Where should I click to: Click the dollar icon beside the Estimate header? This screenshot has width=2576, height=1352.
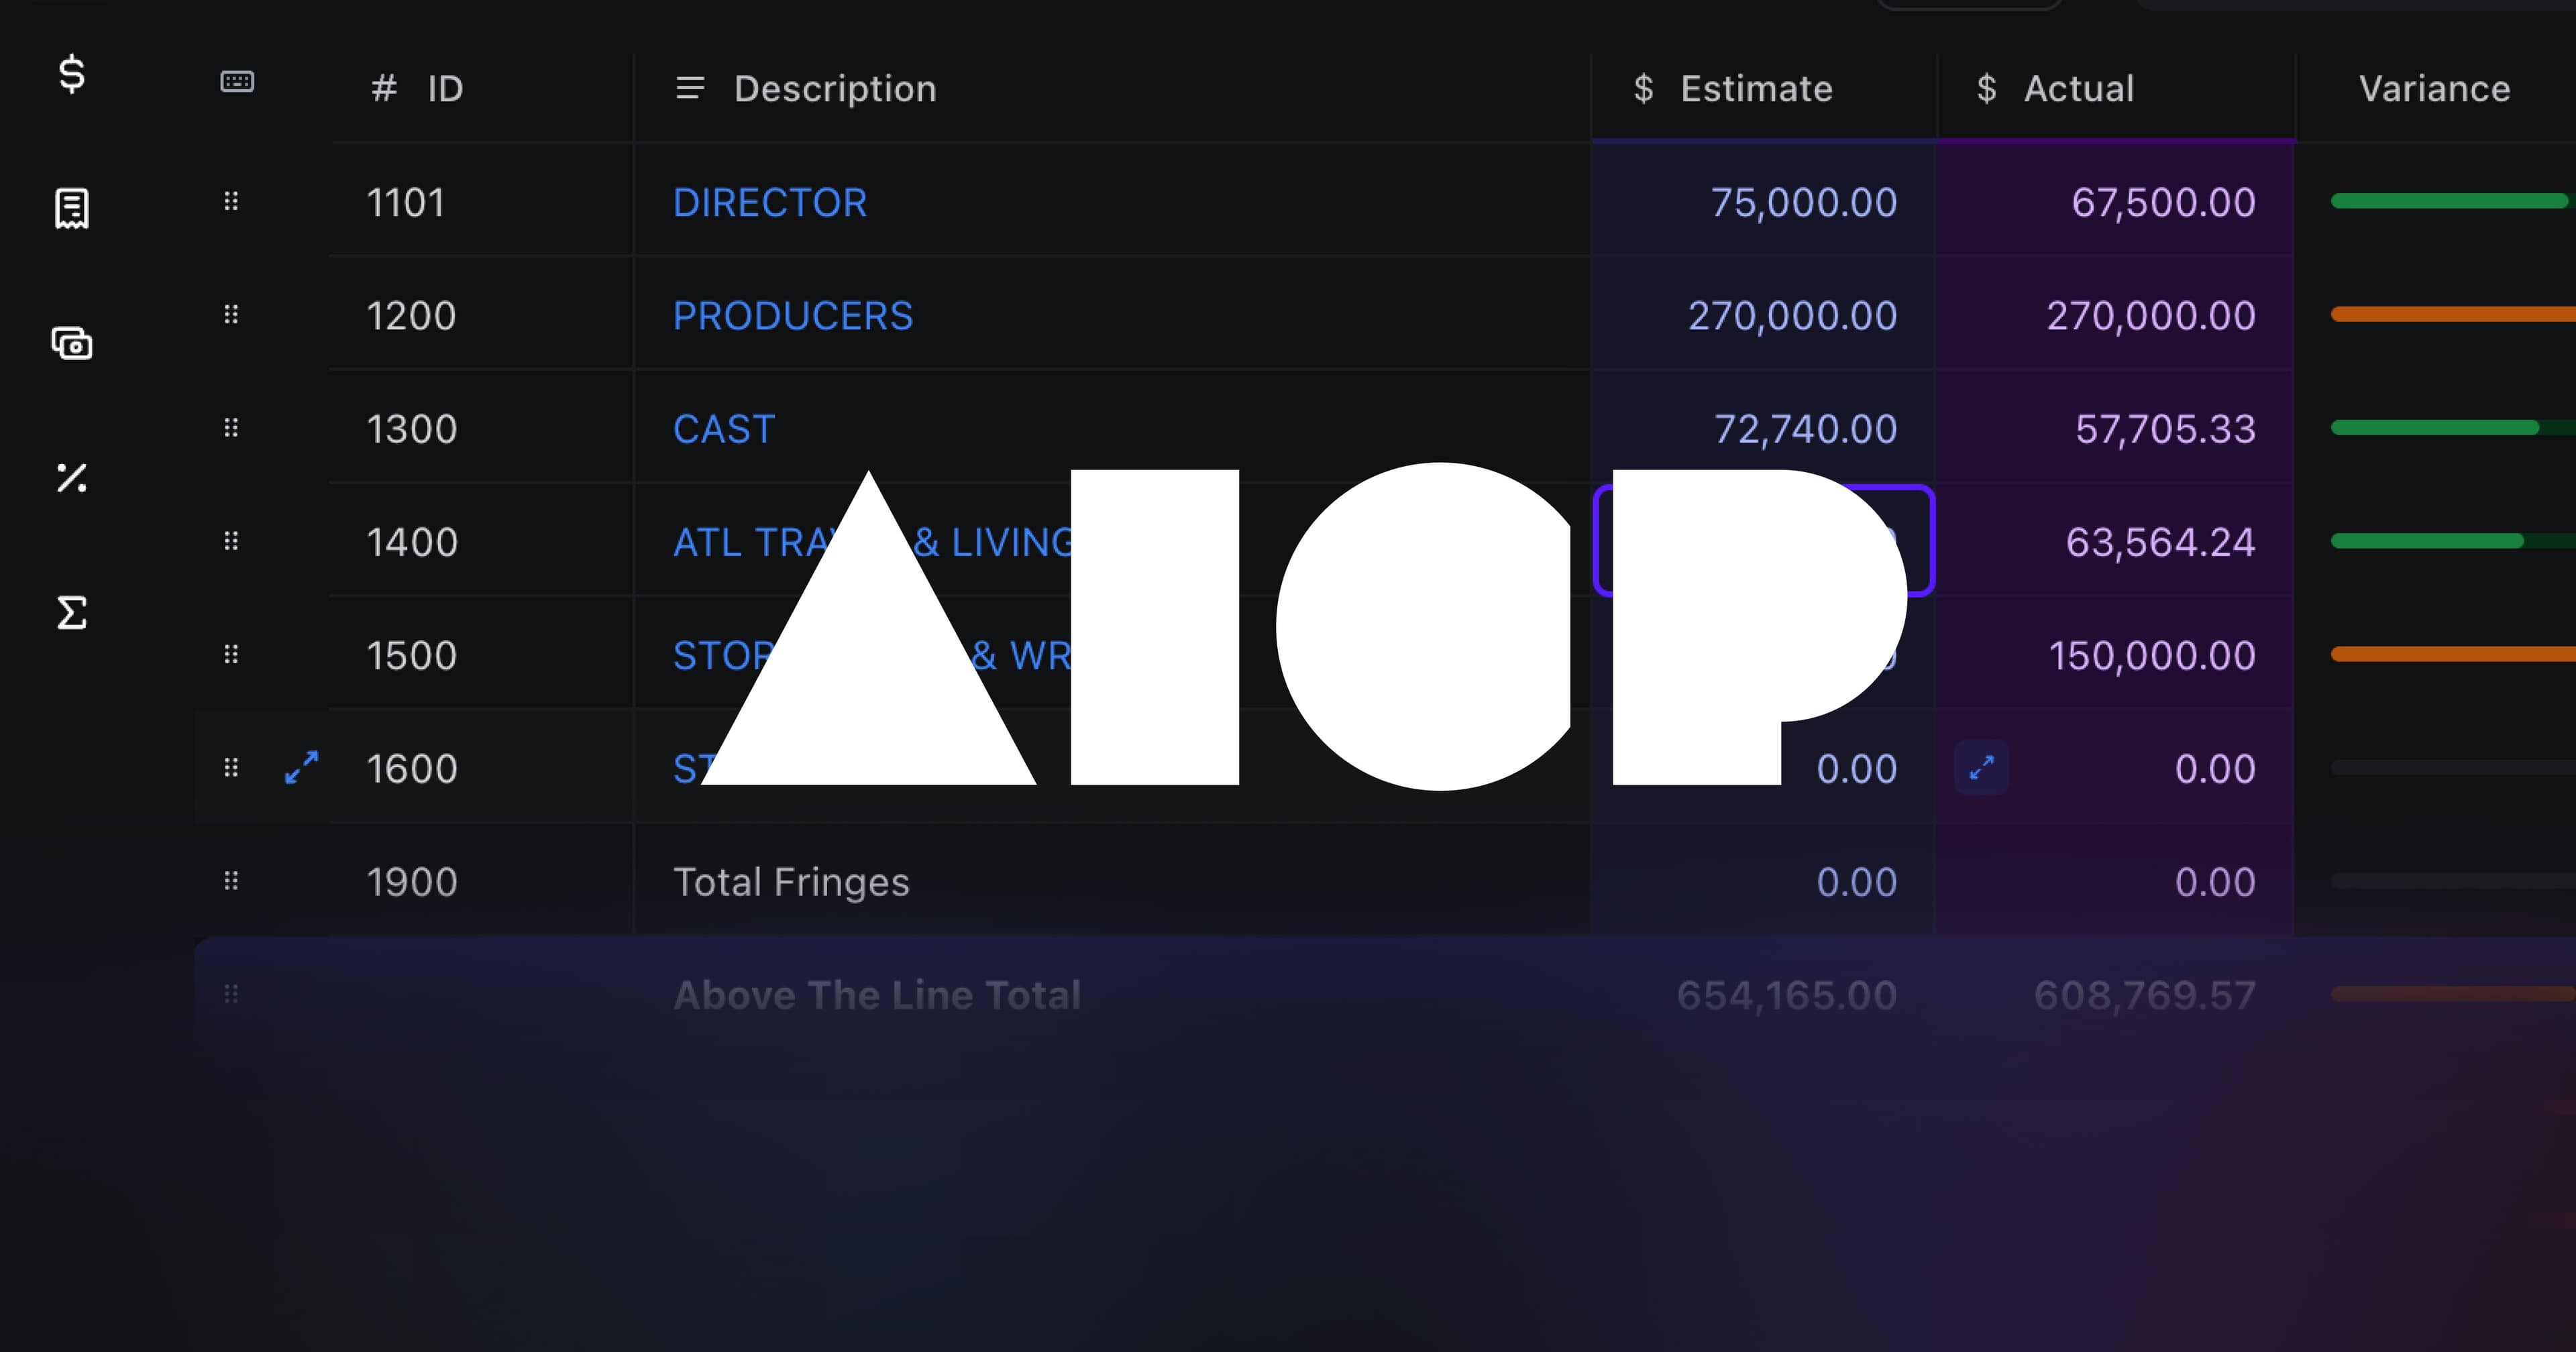pyautogui.click(x=1644, y=89)
